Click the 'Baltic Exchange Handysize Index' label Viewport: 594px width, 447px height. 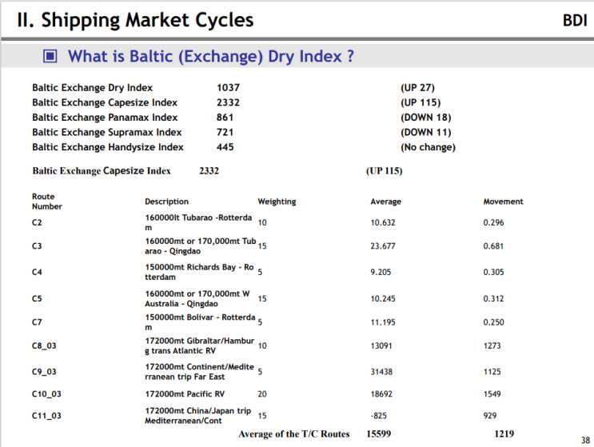[108, 147]
